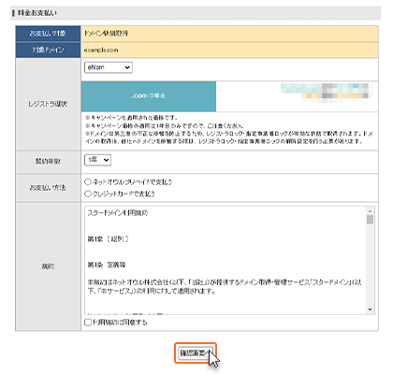Click the example.com target domain field
Screen dimensions: 393x374
point(229,50)
